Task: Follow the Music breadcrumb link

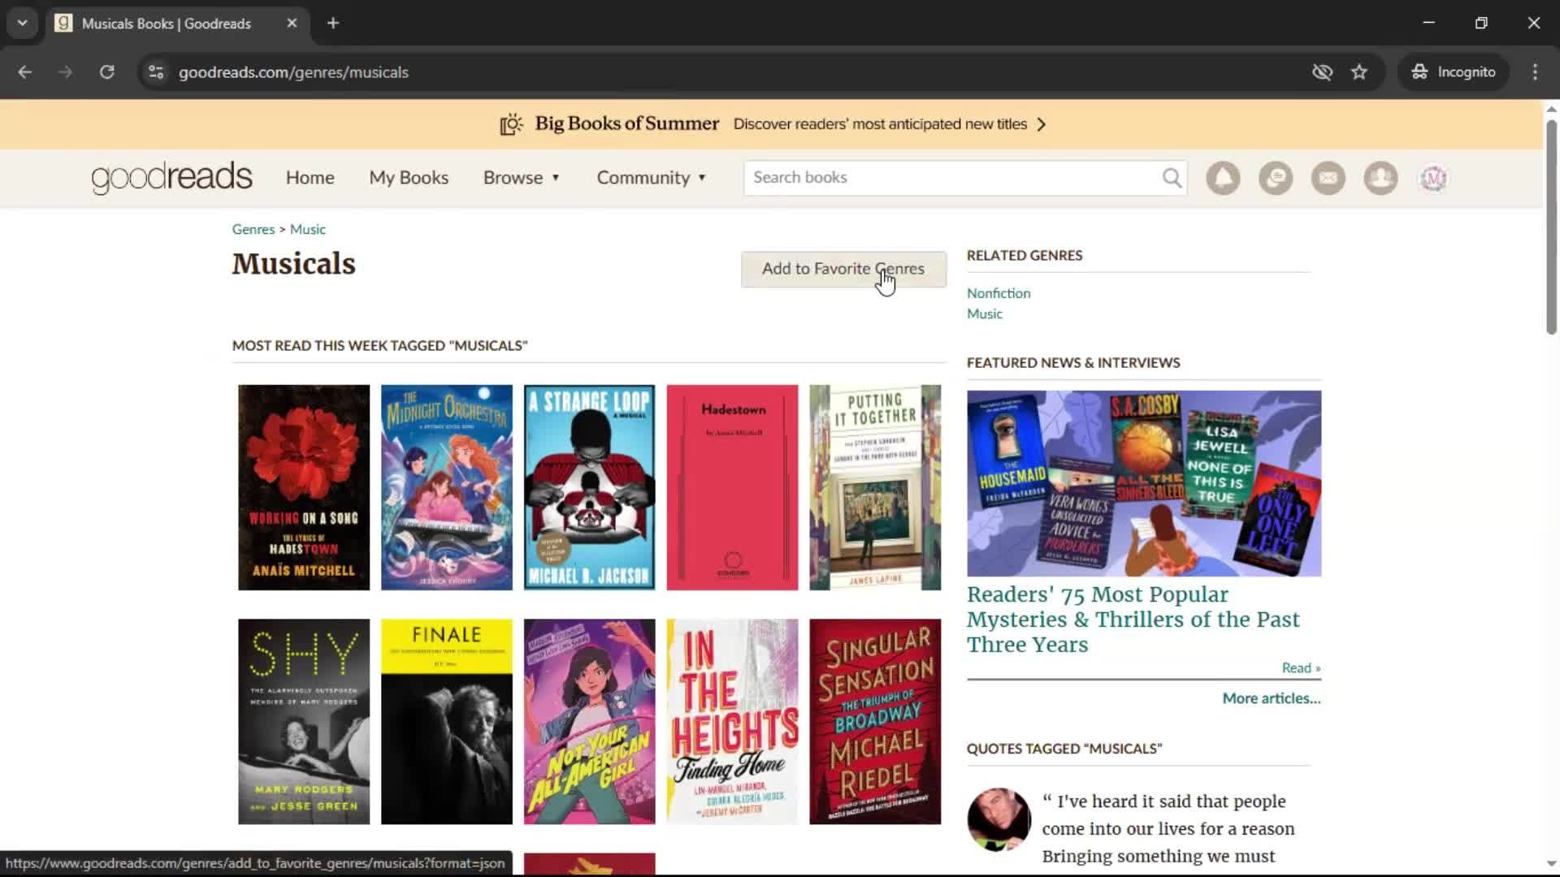Action: [x=308, y=230]
